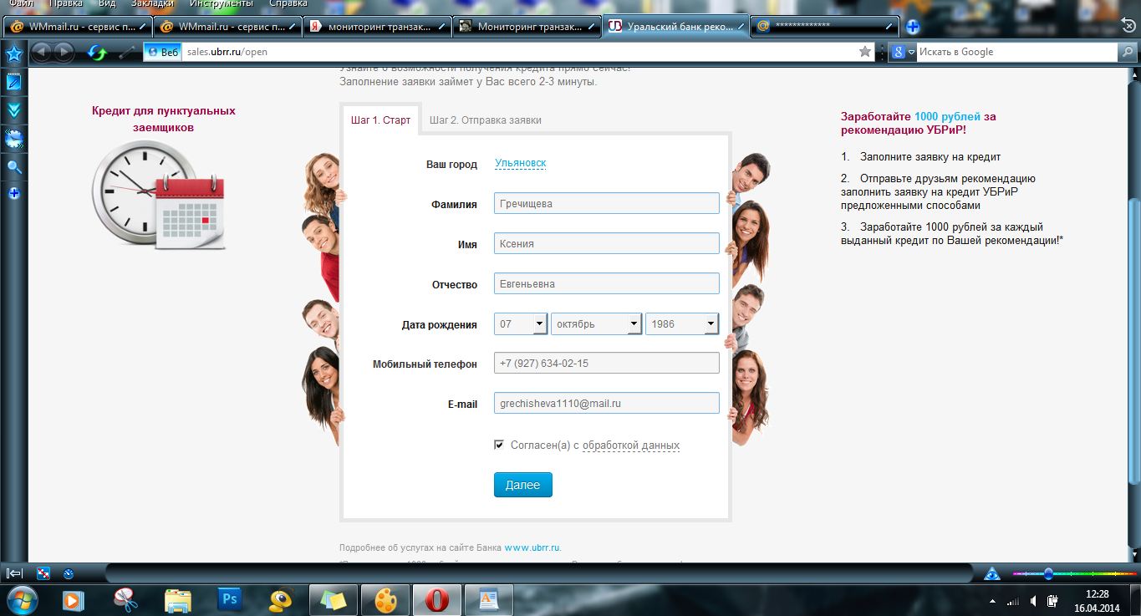The width and height of the screenshot is (1141, 616).
Task: Switch to the Шаг 1. Старт tab
Action: (380, 120)
